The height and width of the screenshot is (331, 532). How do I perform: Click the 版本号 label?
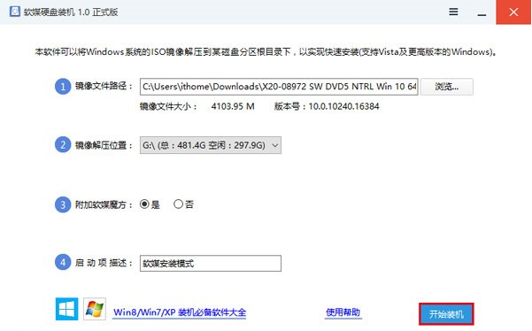click(x=290, y=106)
